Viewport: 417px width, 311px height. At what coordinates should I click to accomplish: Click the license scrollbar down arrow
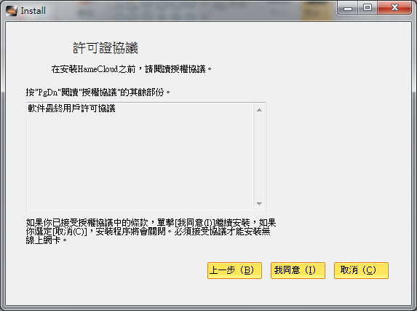tap(259, 204)
